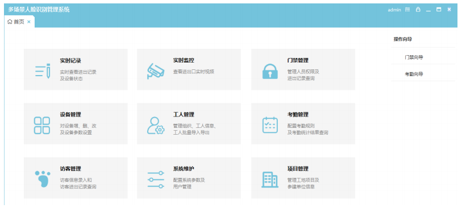Click the home icon on 首页 tab
The width and height of the screenshot is (466, 208).
pos(10,22)
